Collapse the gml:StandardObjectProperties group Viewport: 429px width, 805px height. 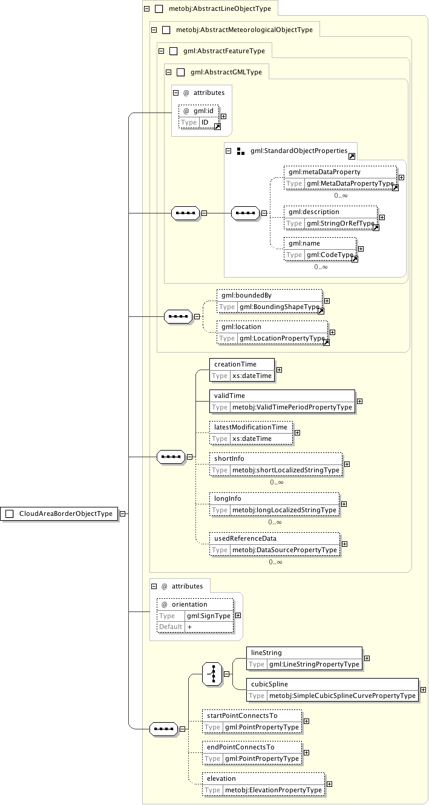click(229, 151)
